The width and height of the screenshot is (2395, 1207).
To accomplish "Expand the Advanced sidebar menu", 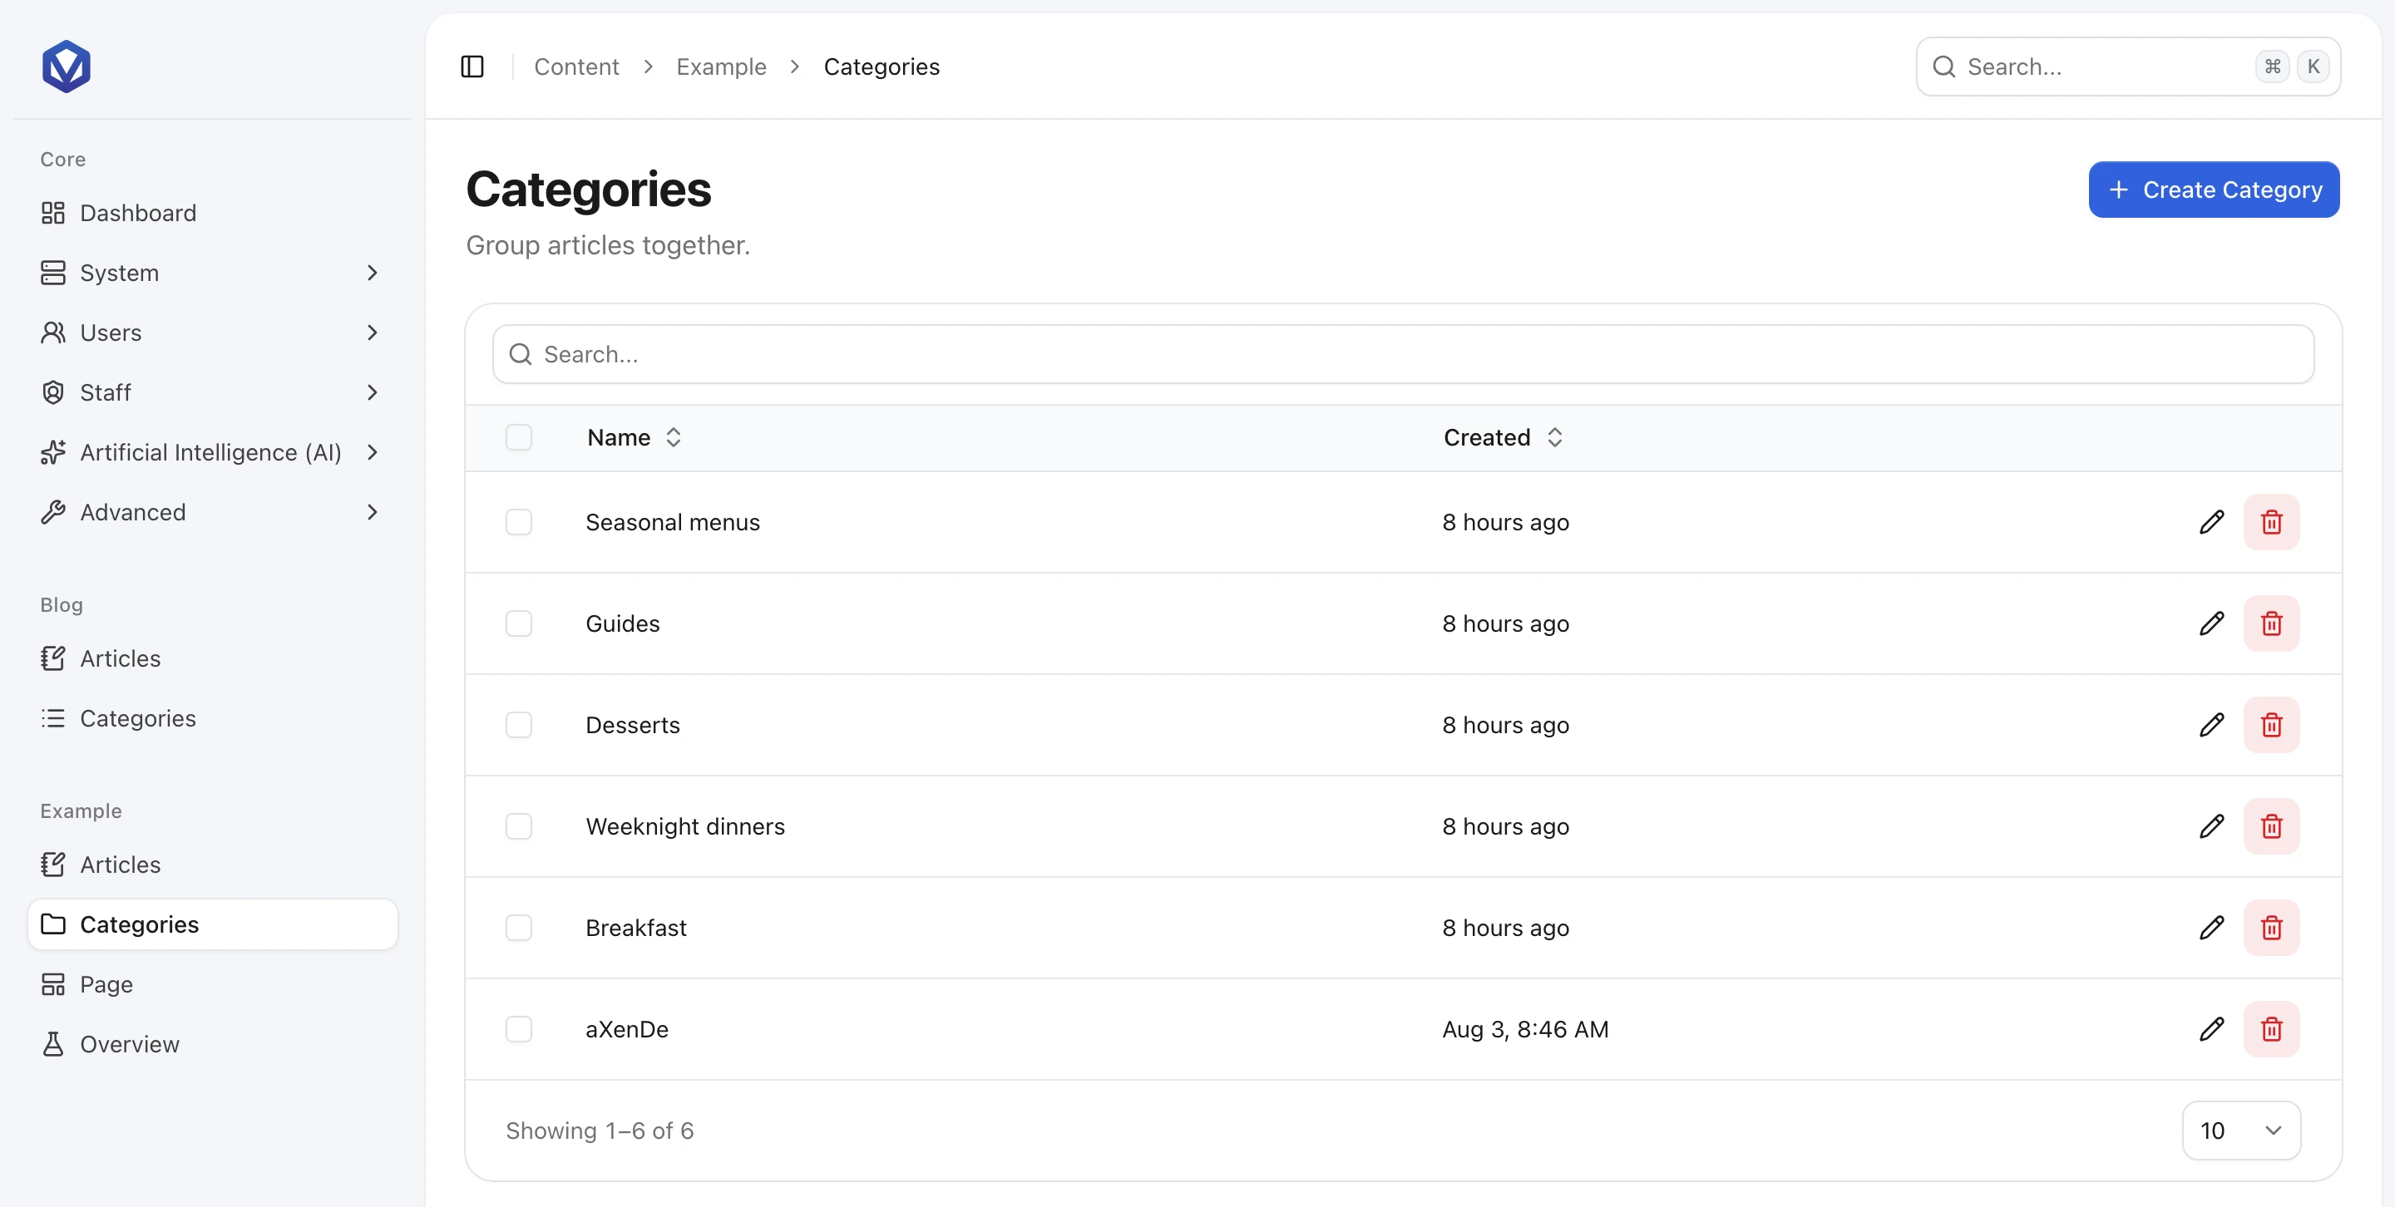I will tap(213, 512).
